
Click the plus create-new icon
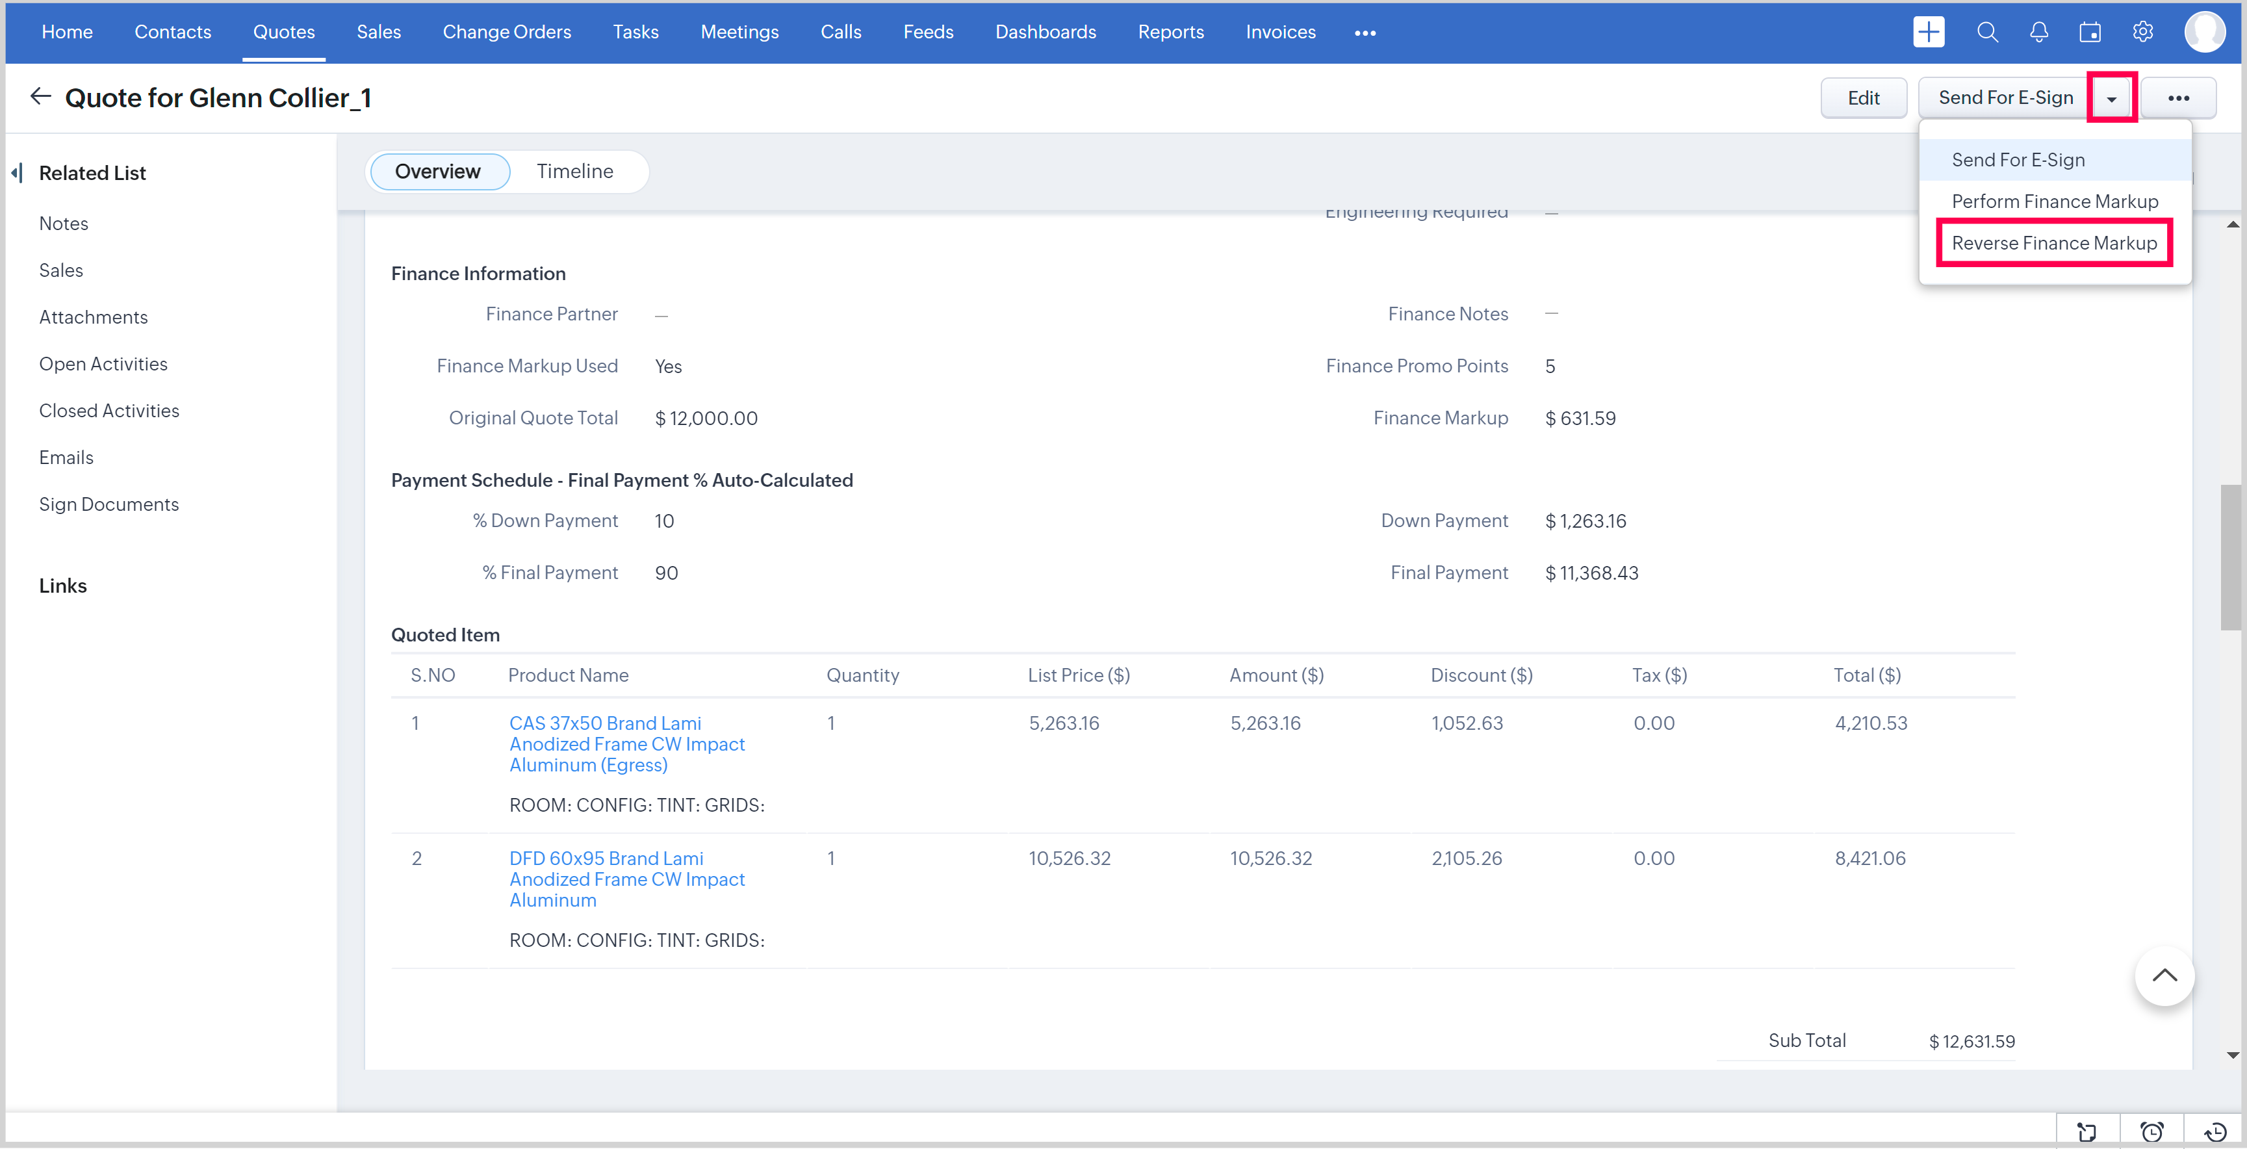[1928, 32]
